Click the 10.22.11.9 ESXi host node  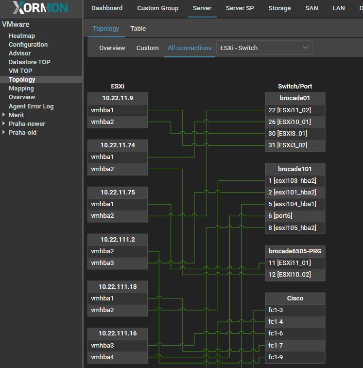click(x=117, y=98)
